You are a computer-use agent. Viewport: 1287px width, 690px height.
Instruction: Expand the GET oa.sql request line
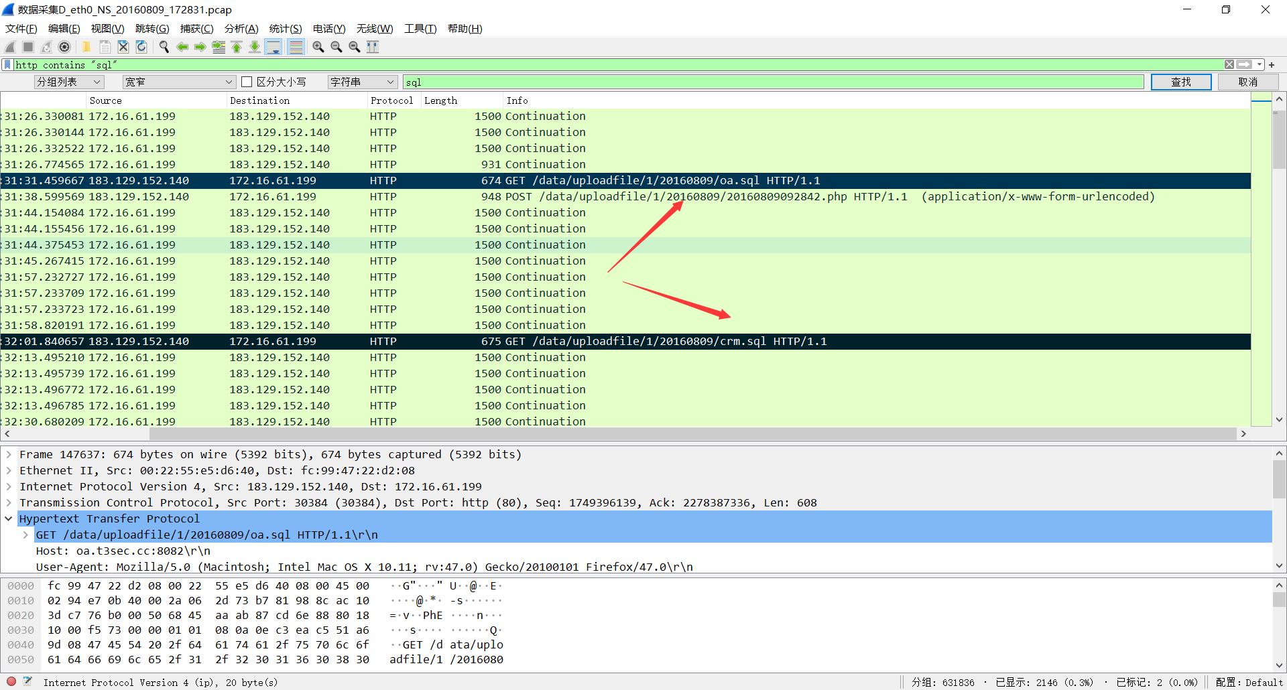click(x=25, y=535)
